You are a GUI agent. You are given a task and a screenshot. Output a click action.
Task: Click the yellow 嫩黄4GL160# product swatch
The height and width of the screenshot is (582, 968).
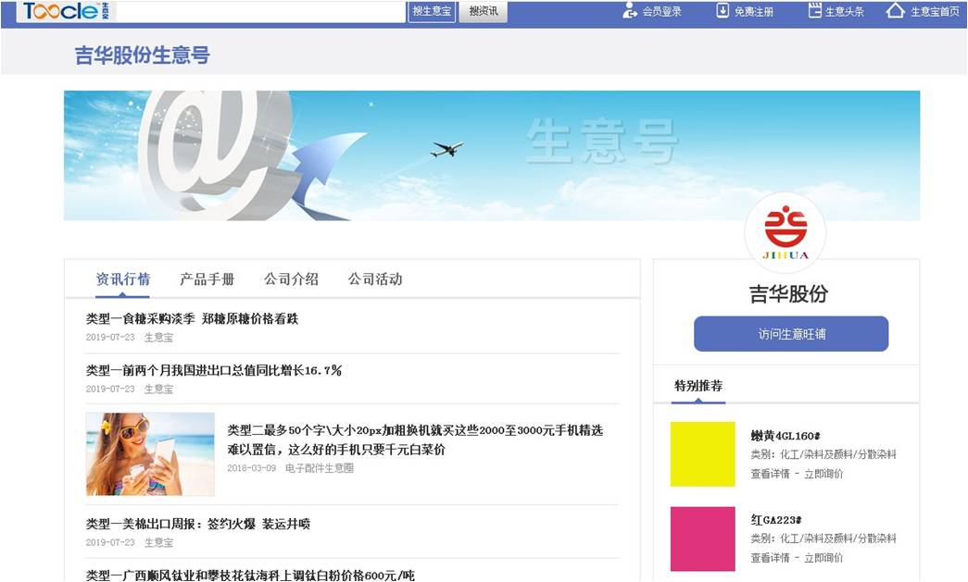coord(702,454)
